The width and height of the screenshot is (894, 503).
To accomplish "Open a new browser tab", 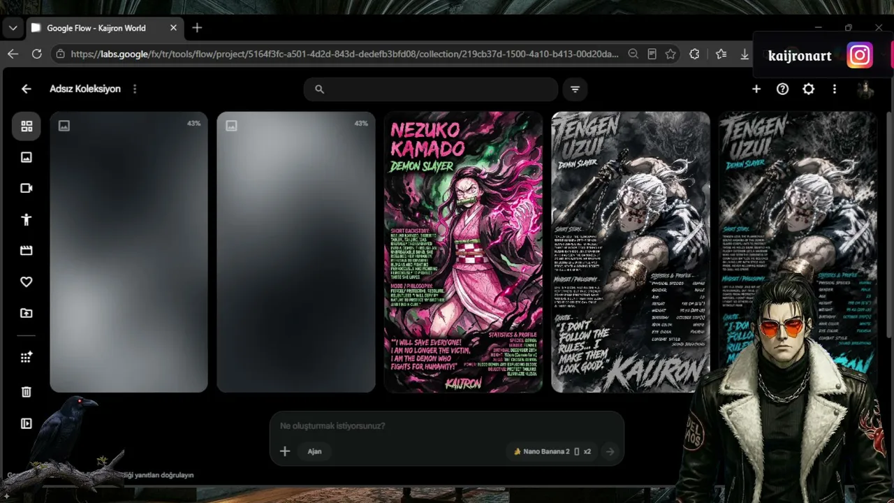I will point(197,28).
